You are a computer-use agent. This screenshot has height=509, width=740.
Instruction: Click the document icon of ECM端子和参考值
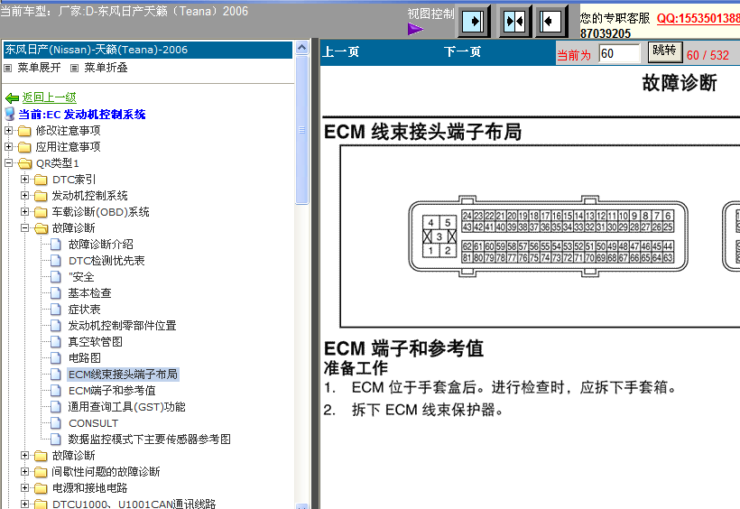pos(56,391)
